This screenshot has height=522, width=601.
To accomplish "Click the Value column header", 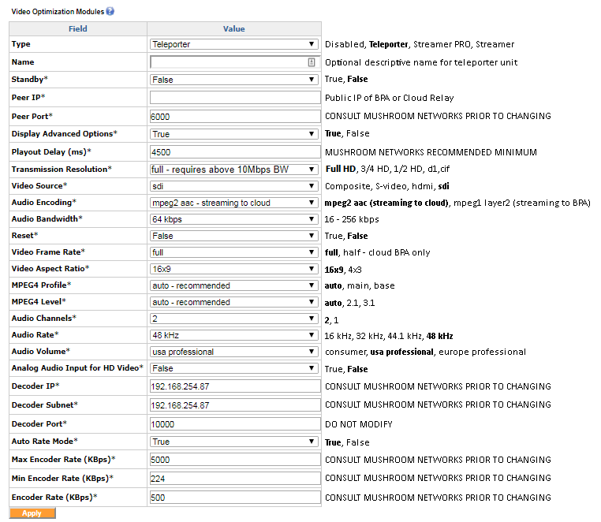I will click(233, 28).
